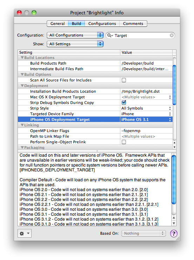
Task: Collapse the Deployment group
Action: 22,86
